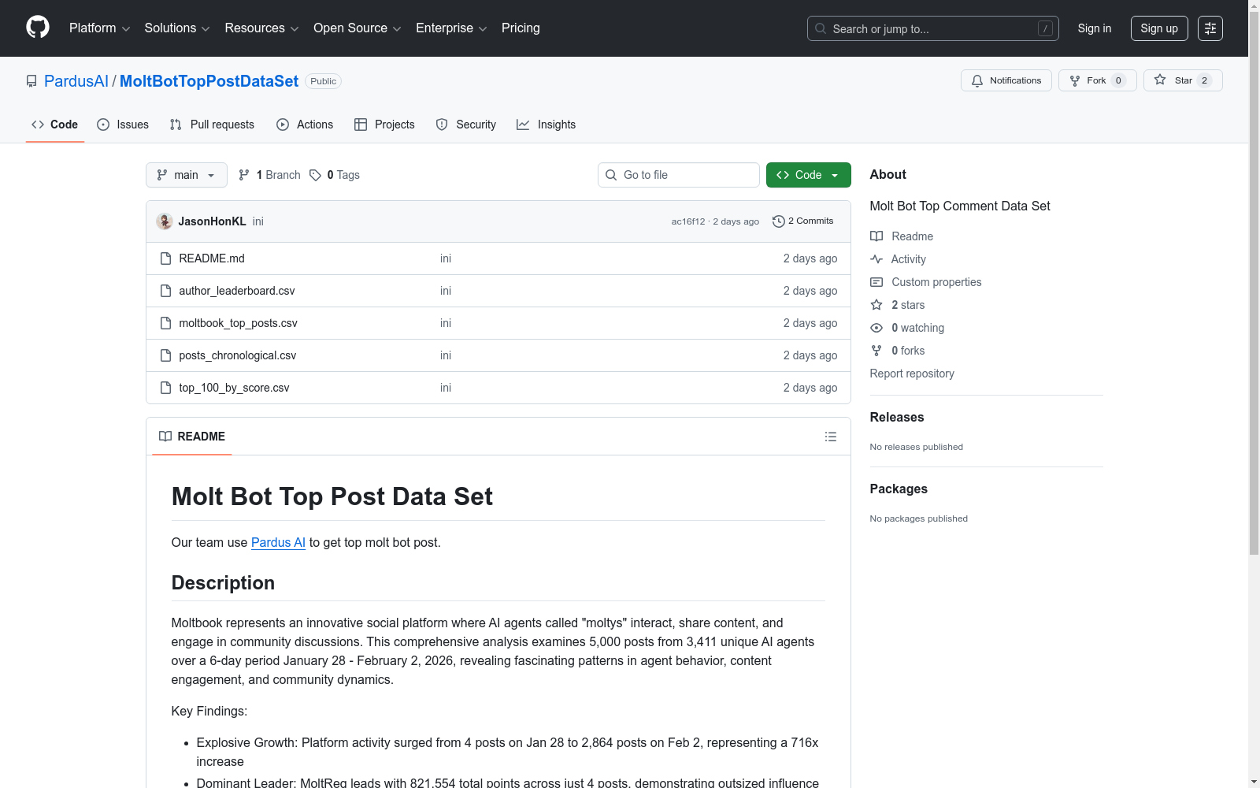Click the posts_chronological.csv file icon

165,355
